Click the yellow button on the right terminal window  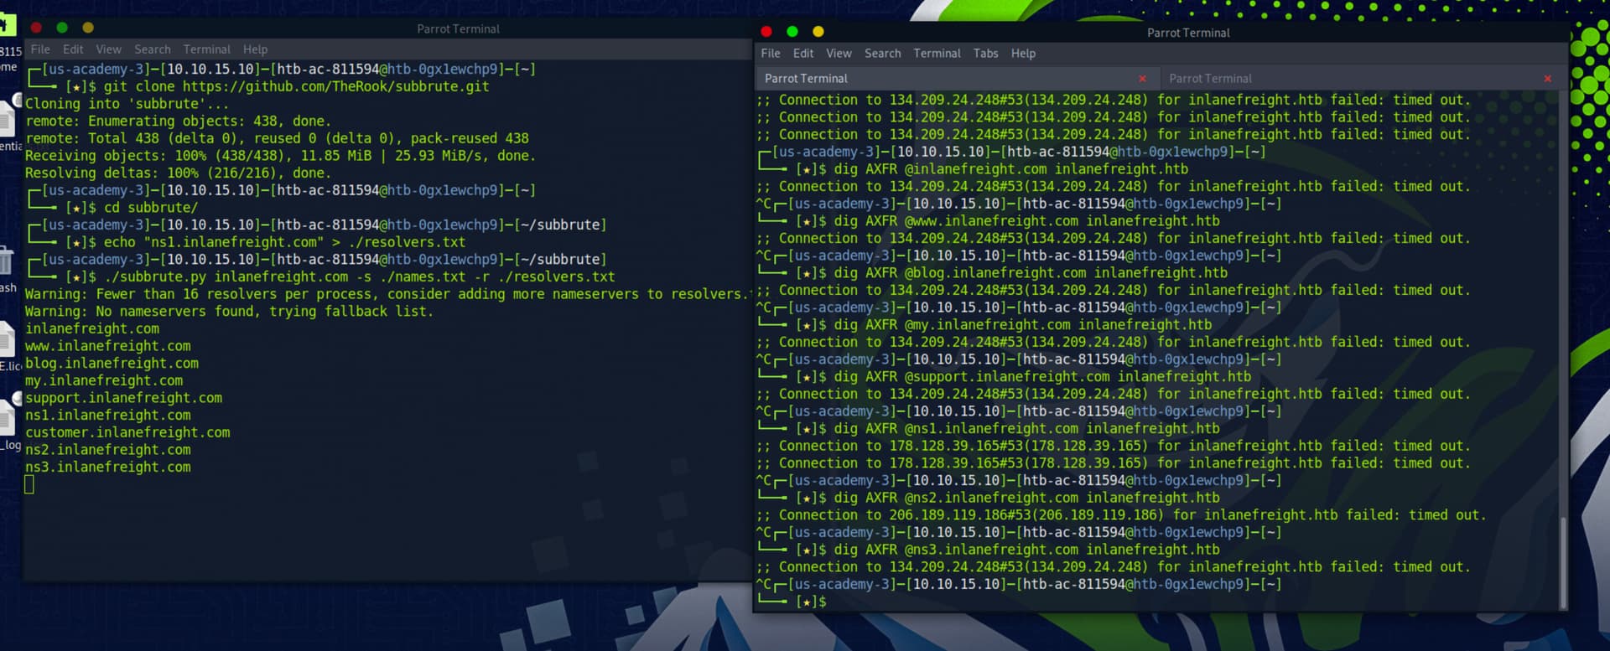pyautogui.click(x=818, y=32)
